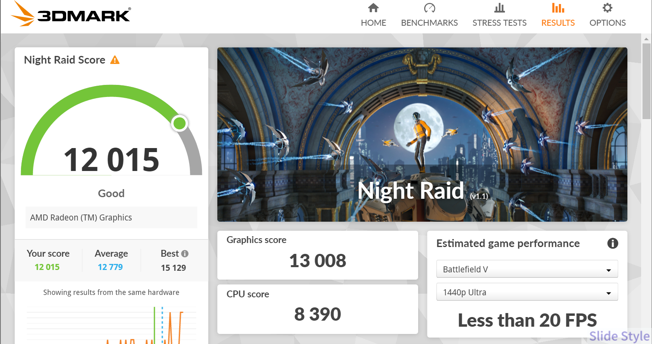Viewport: 652px width, 344px height.
Task: Expand the 1440p Ultra resolution dropdown
Action: (527, 293)
